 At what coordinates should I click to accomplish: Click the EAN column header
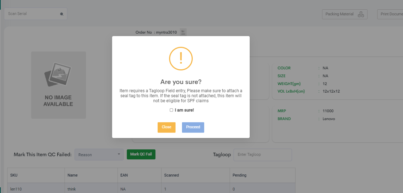coord(139,175)
